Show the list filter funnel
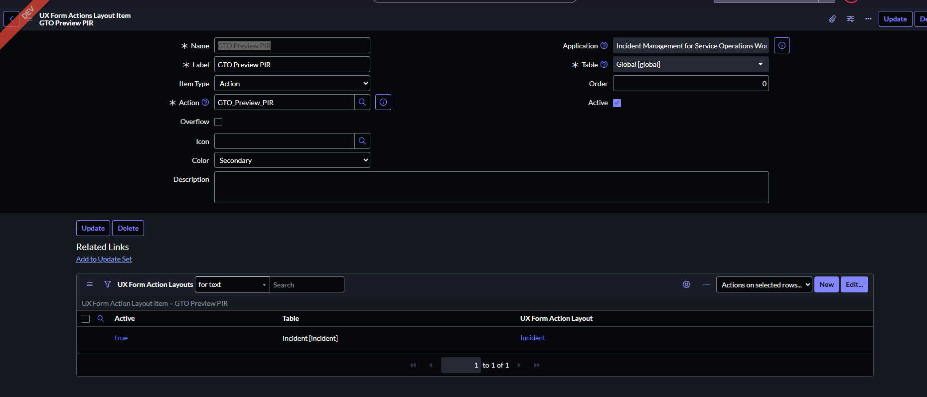 [108, 284]
